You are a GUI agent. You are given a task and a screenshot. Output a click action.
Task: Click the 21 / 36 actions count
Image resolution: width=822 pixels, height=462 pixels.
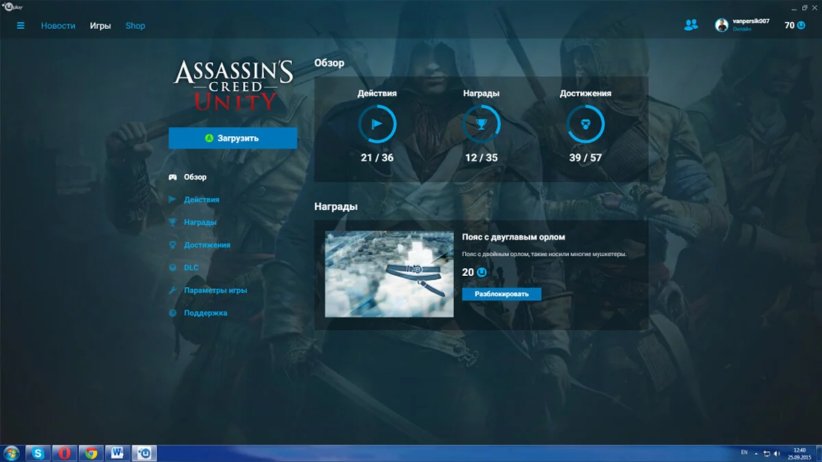tap(377, 157)
